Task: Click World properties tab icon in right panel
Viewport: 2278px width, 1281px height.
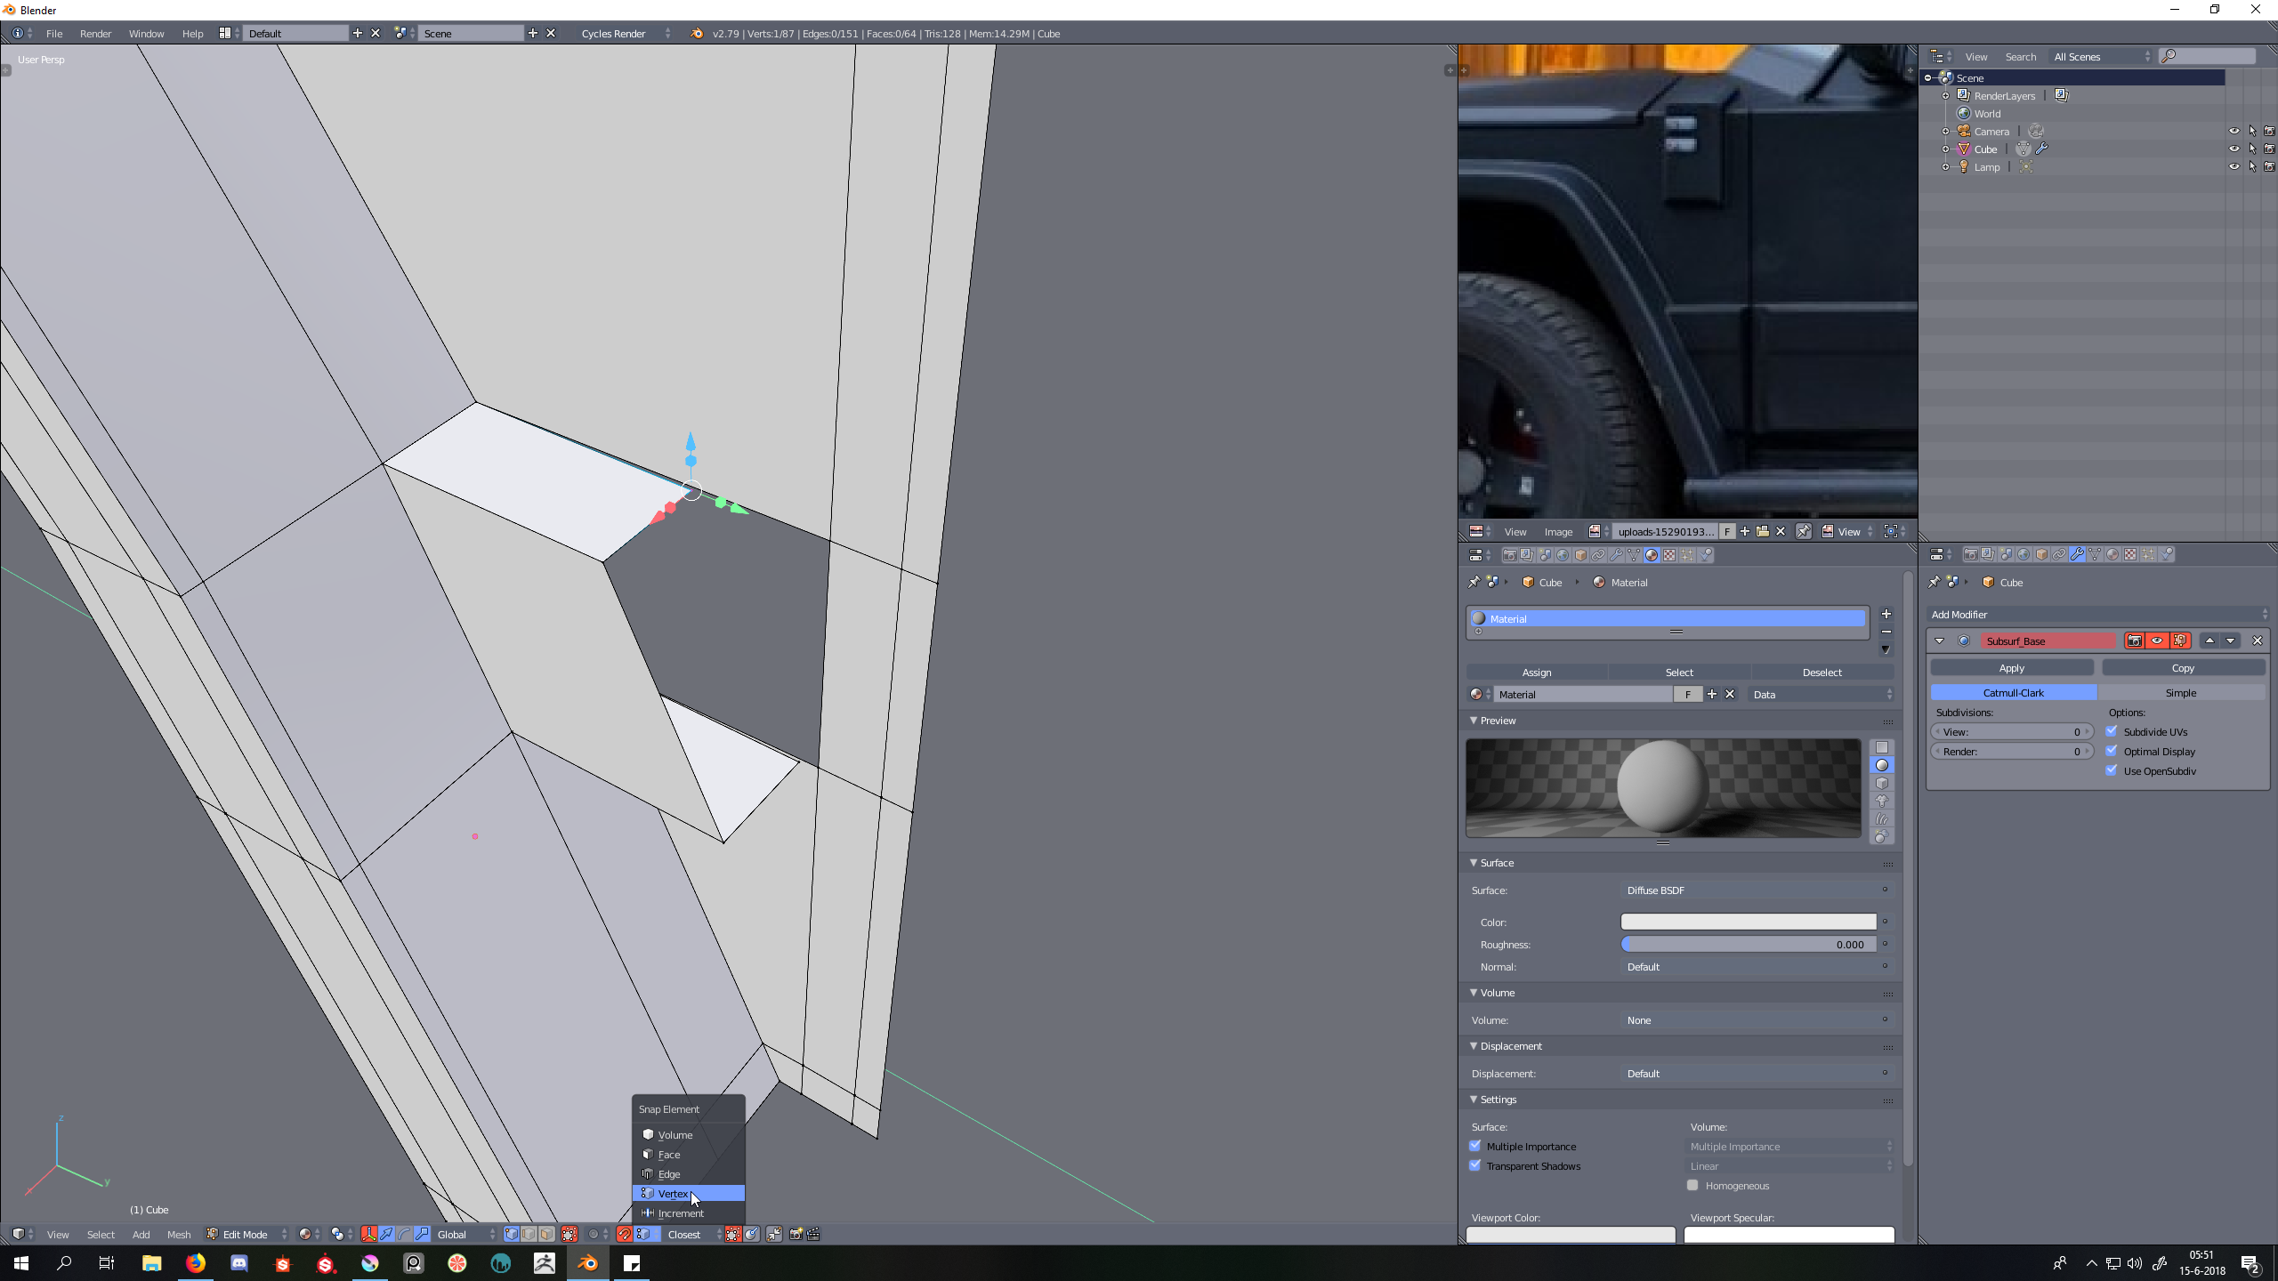Action: [x=2024, y=554]
